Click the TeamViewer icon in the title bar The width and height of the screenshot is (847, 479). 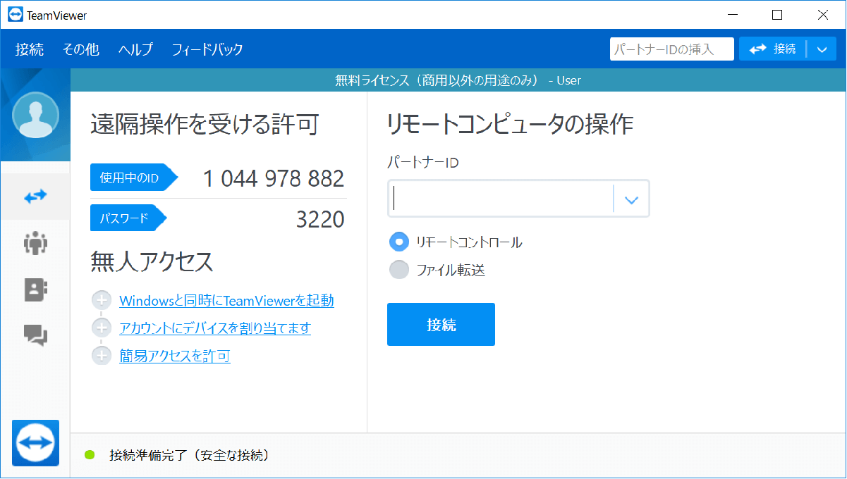pyautogui.click(x=15, y=14)
